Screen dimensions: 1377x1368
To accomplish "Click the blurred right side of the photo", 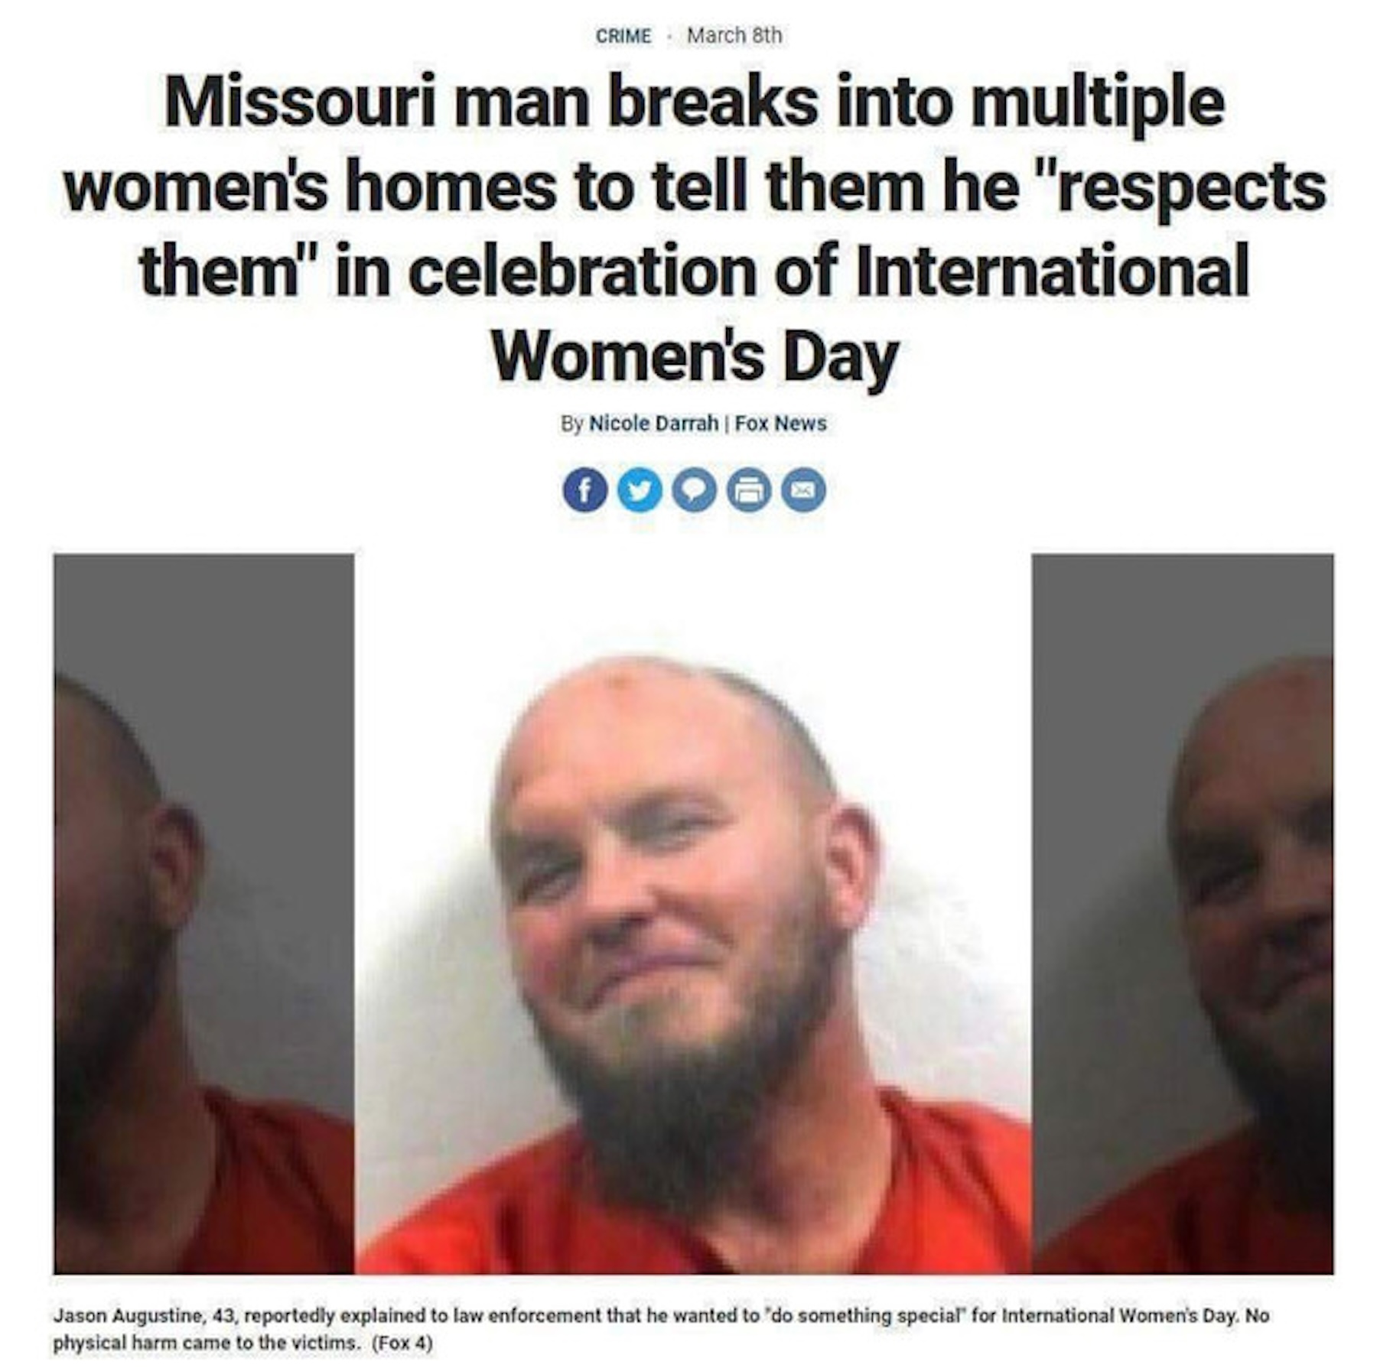I will click(1183, 913).
